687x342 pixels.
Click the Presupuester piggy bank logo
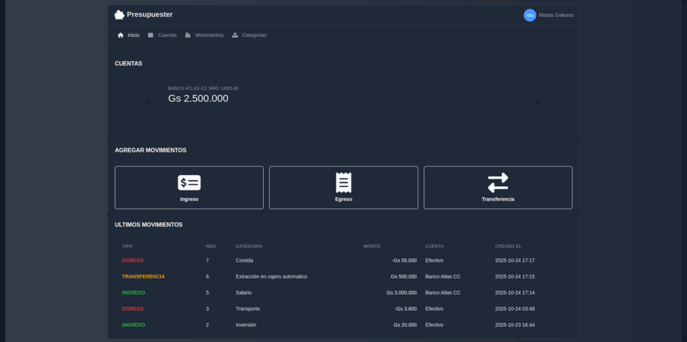(x=119, y=15)
